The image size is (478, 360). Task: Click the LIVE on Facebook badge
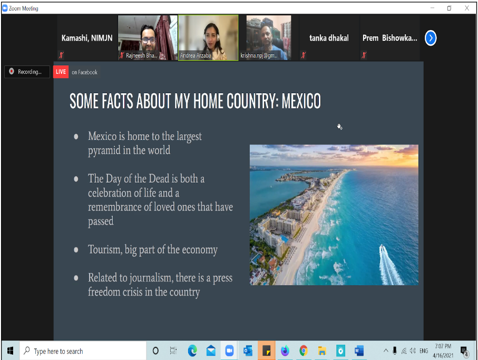pyautogui.click(x=61, y=72)
